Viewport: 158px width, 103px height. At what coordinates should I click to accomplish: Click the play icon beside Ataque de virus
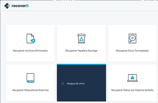(x=63, y=83)
